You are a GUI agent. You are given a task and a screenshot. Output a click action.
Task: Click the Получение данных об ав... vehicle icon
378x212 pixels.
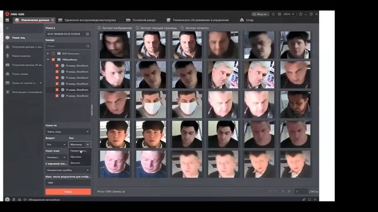click(x=8, y=65)
